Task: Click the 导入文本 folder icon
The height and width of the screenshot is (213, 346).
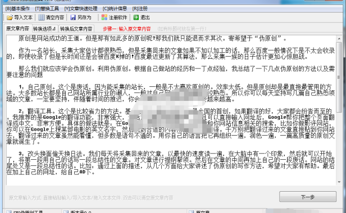Action: (x=10, y=17)
